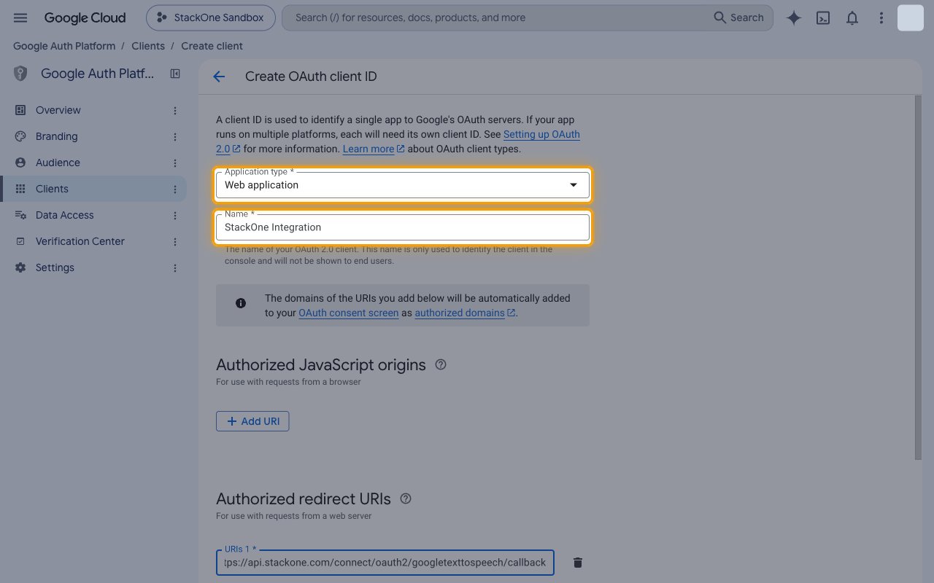Open the more options menu for Data Access
The image size is (934, 583).
coord(175,215)
